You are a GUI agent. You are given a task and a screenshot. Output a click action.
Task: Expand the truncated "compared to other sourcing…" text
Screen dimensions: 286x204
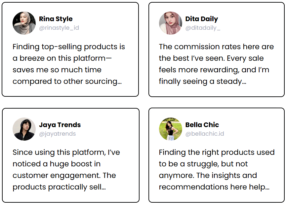point(67,81)
